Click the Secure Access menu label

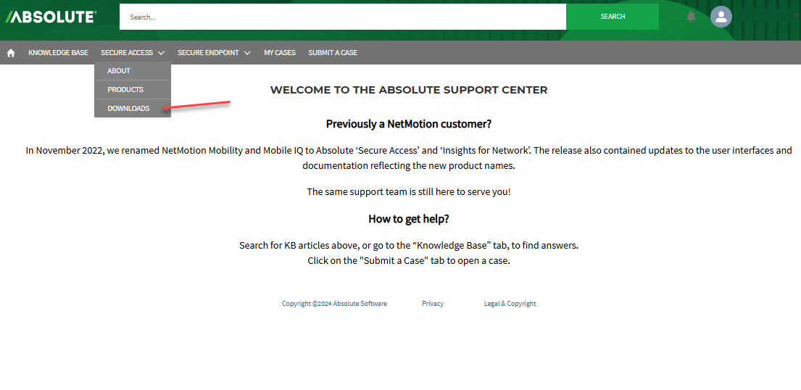pos(127,53)
